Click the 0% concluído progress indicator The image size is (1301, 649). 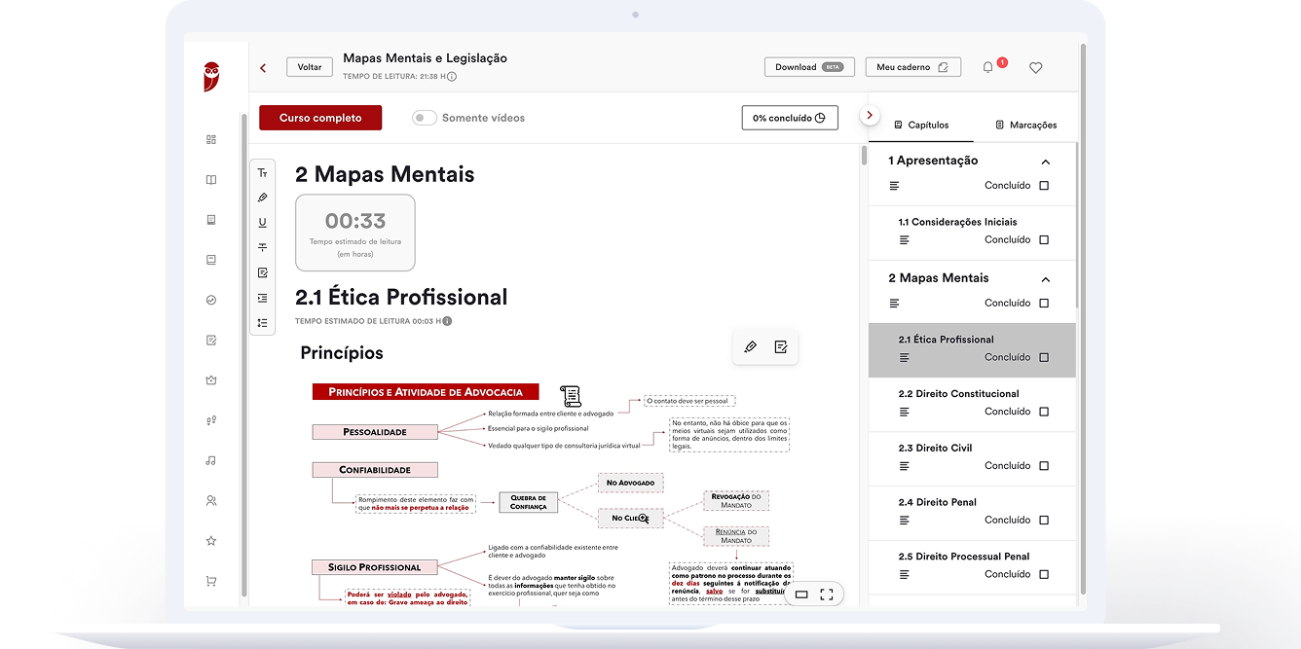point(788,118)
